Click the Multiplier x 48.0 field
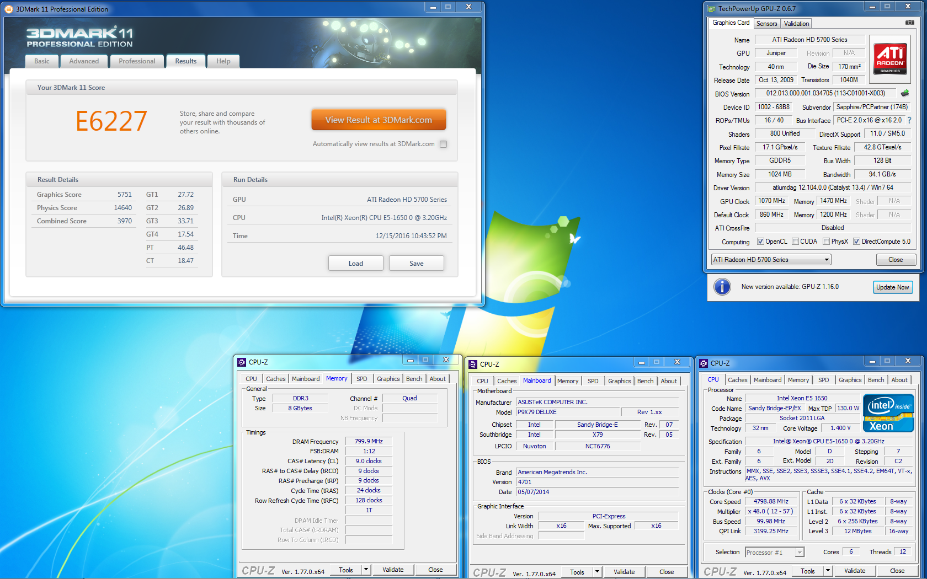The image size is (927, 579). click(x=771, y=511)
